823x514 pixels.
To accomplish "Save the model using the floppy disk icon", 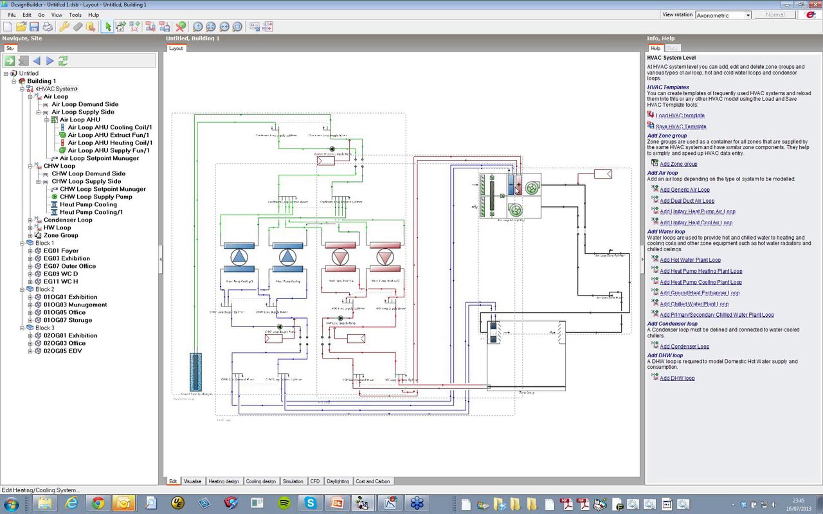I will [x=34, y=26].
